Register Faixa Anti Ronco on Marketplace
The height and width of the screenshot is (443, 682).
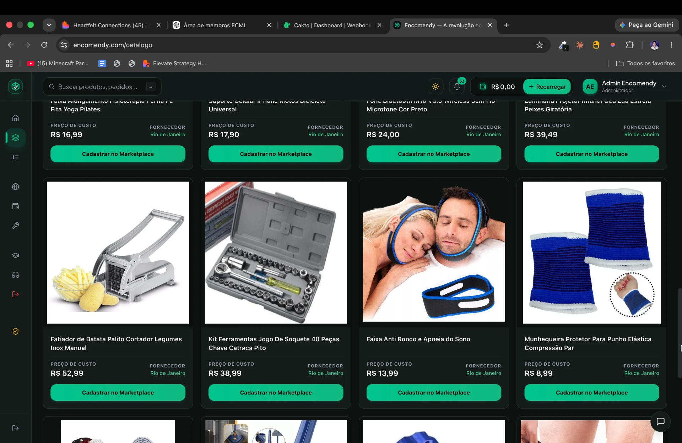click(434, 393)
